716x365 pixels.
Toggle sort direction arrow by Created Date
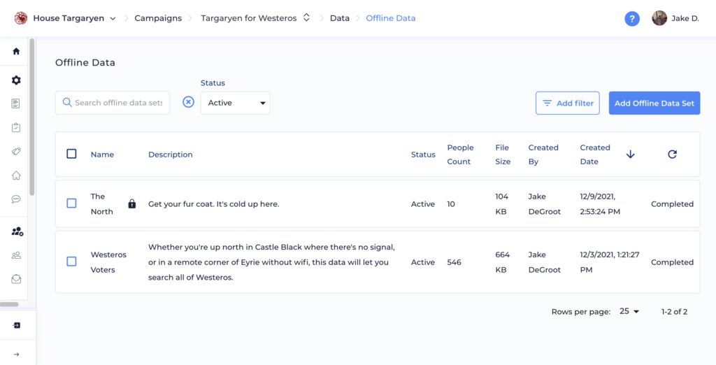pos(630,155)
